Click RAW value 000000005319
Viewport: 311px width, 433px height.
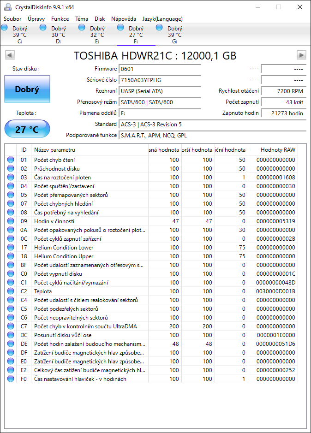tap(275, 221)
